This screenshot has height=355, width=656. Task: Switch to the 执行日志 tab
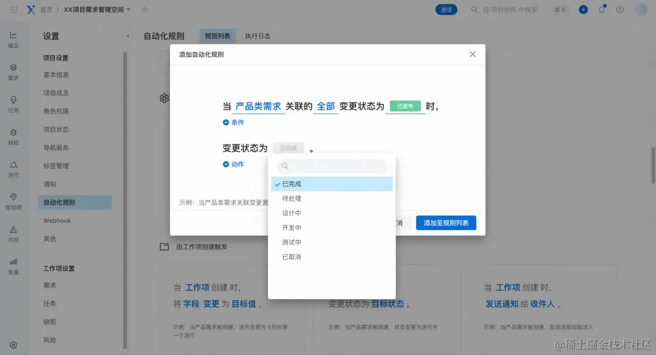[x=258, y=35]
